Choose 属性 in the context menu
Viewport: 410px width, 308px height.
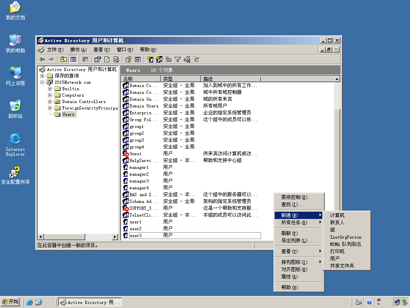tap(299, 277)
